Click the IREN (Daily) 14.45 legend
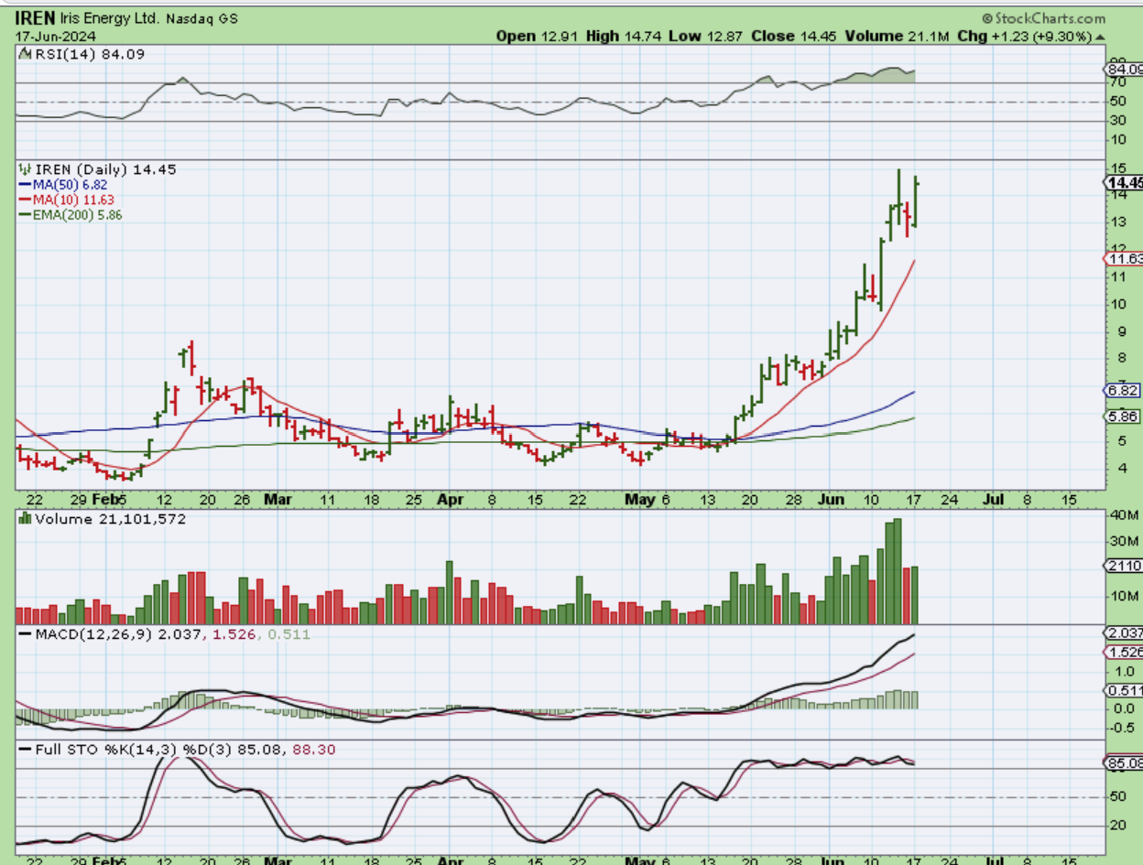Viewport: 1143px width, 865px height. [x=104, y=169]
